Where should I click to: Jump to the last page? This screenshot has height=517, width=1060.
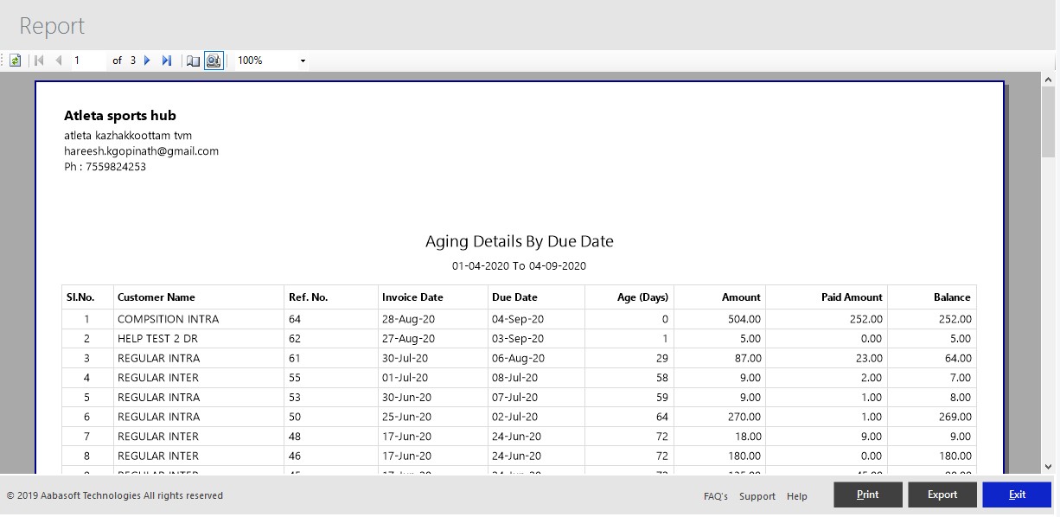pos(167,61)
